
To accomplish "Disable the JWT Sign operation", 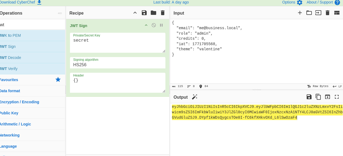I will (154, 25).
